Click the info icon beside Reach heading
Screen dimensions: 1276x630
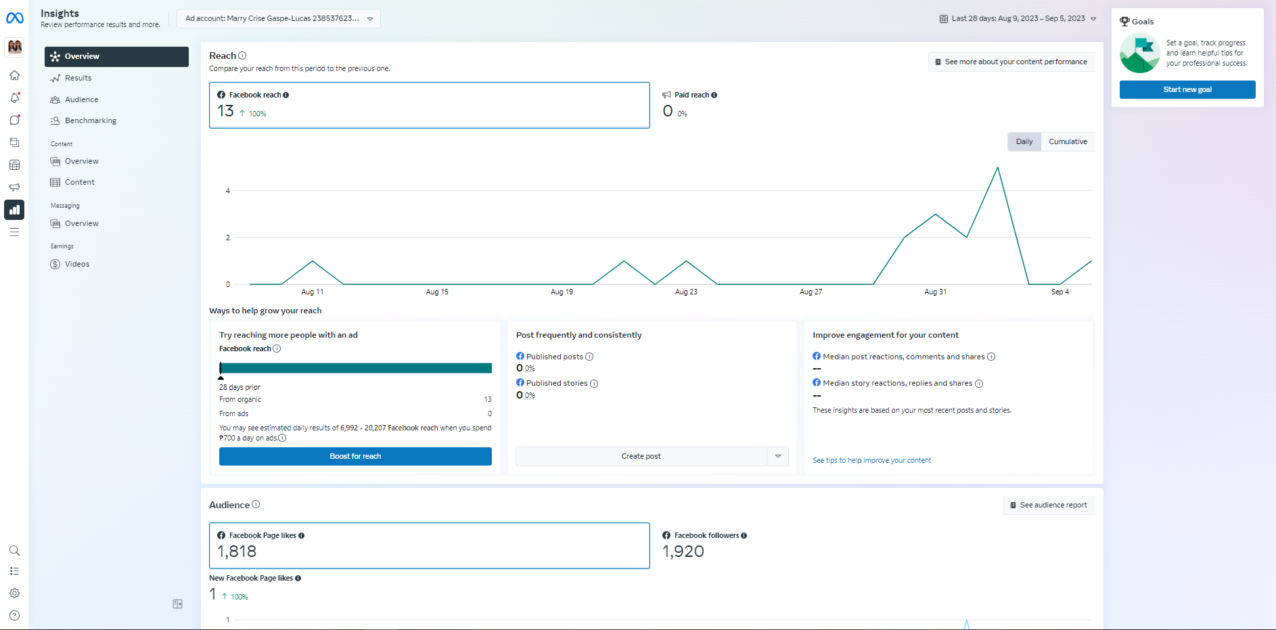[242, 55]
